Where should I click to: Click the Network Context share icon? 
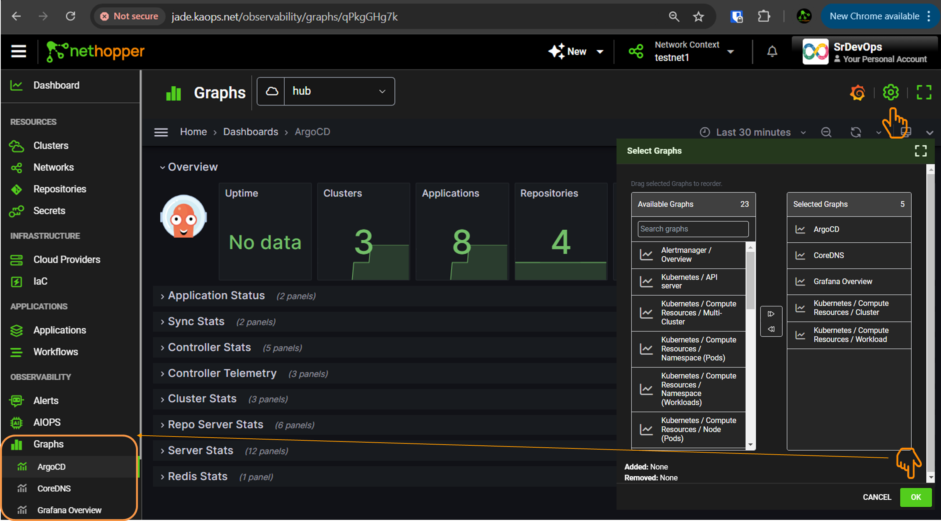click(636, 51)
